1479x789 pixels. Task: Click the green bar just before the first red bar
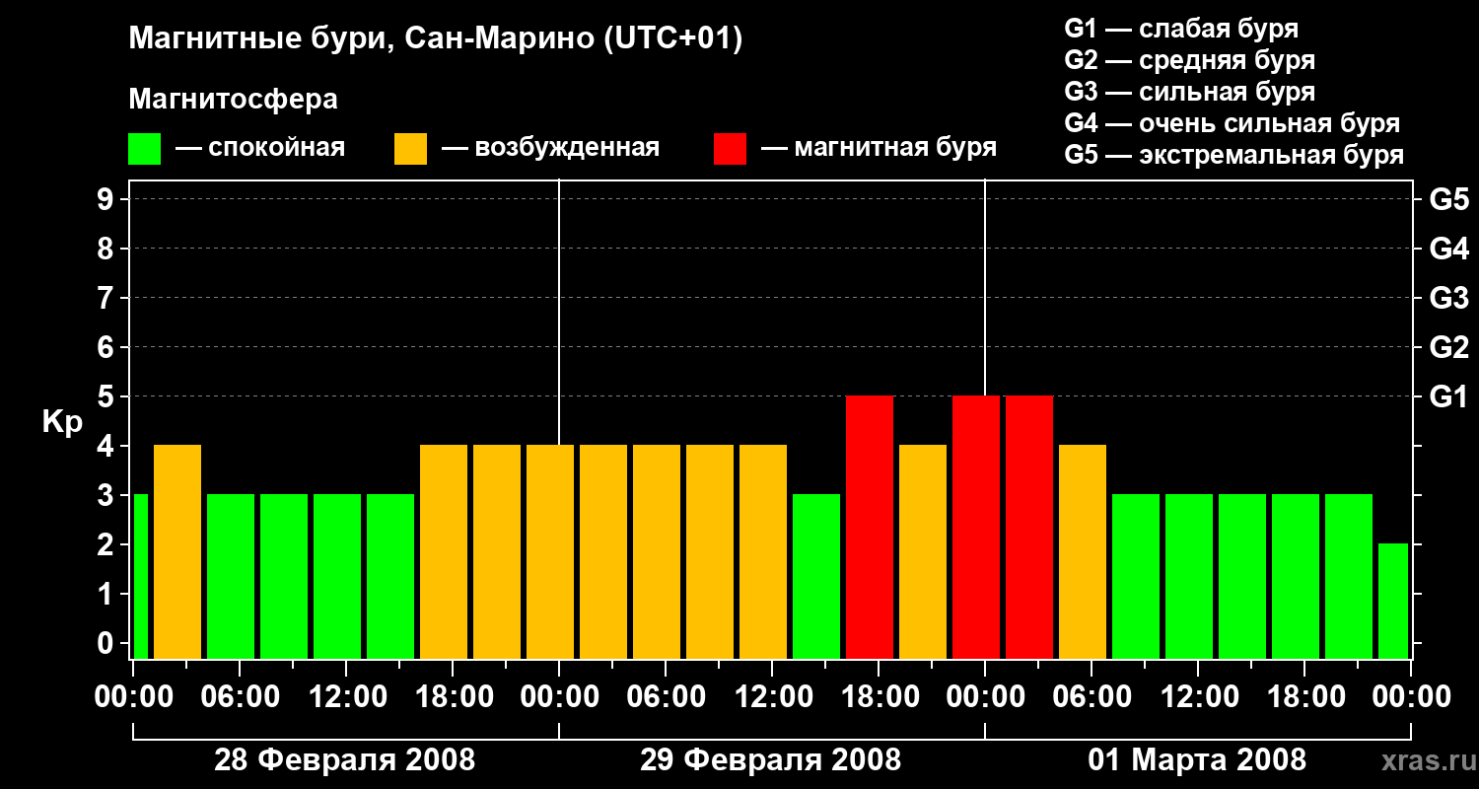(x=816, y=577)
